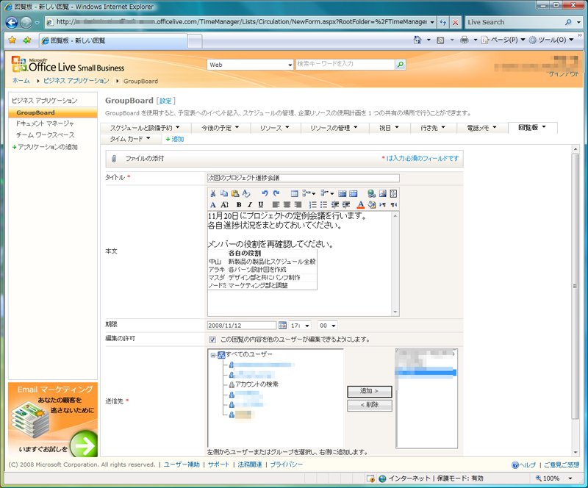Toggle the 編集の許可 checkbox
The height and width of the screenshot is (488, 588).
point(212,340)
